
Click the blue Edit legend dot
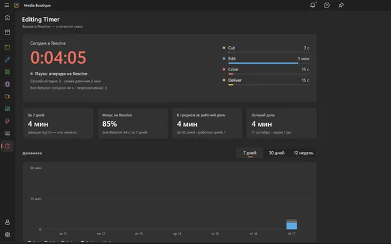[x=224, y=58]
